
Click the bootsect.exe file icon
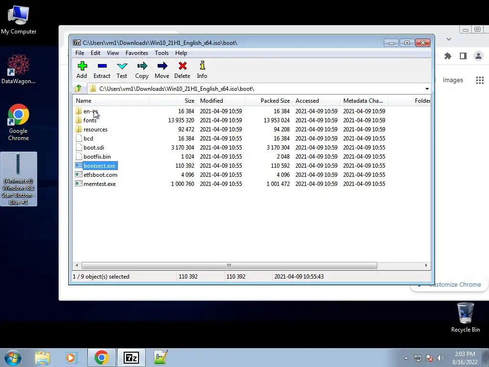(79, 166)
